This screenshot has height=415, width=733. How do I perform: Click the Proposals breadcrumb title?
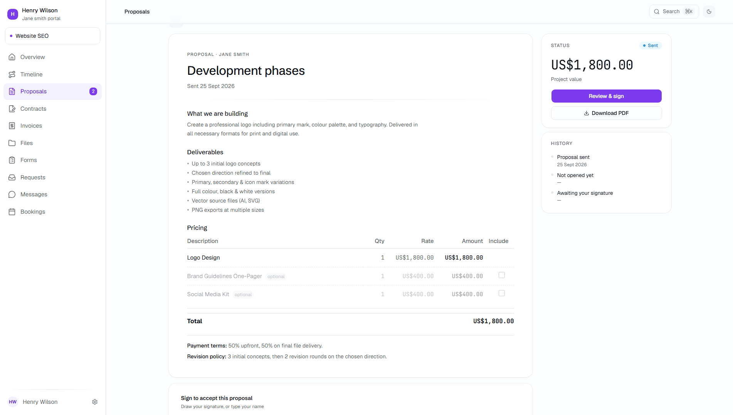pyautogui.click(x=137, y=12)
